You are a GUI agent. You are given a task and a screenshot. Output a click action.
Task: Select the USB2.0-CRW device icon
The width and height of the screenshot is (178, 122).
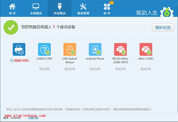coord(44,49)
